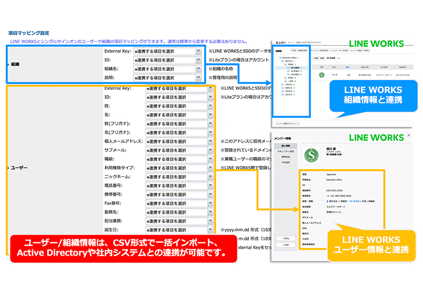Open the 組織 ID mapping dropdown

(x=168, y=60)
